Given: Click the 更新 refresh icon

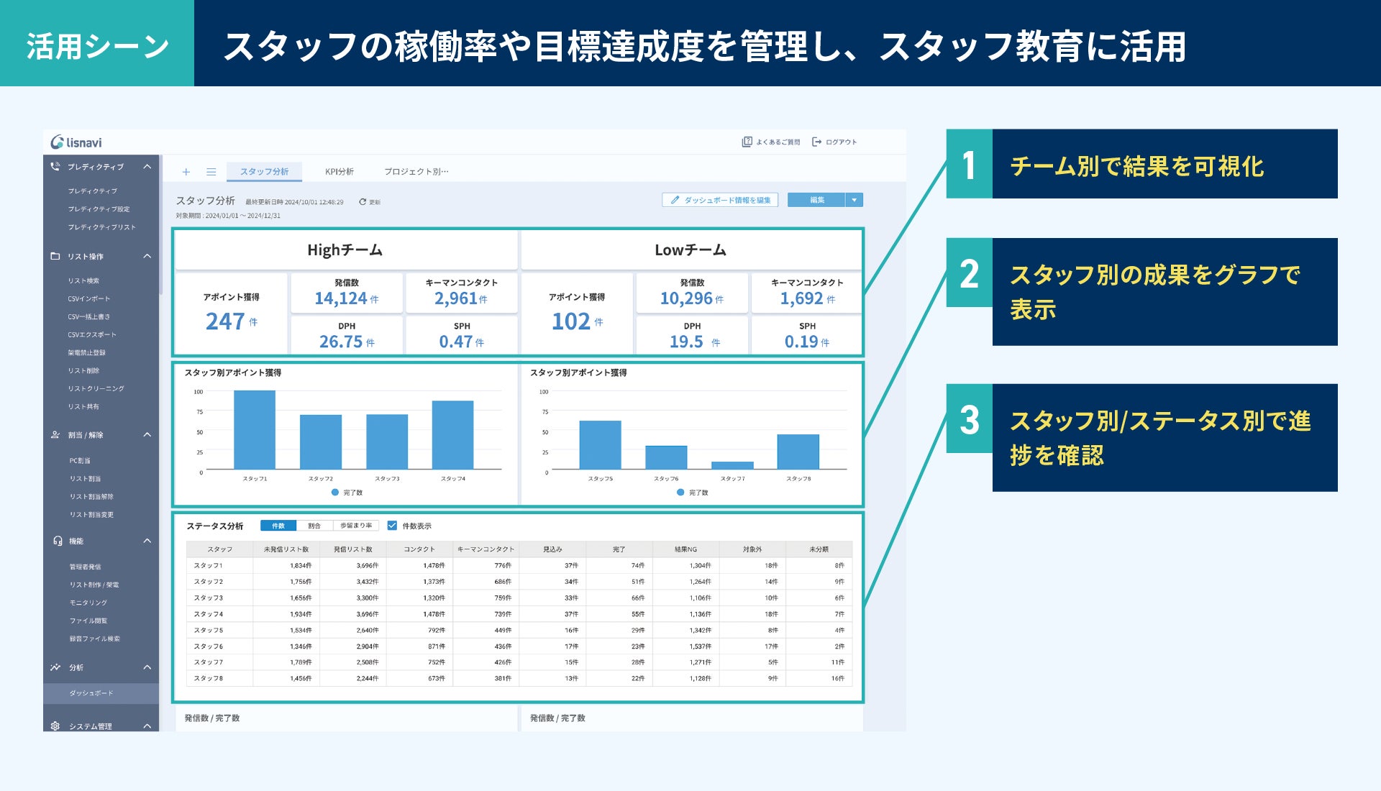Looking at the screenshot, I should click(363, 202).
